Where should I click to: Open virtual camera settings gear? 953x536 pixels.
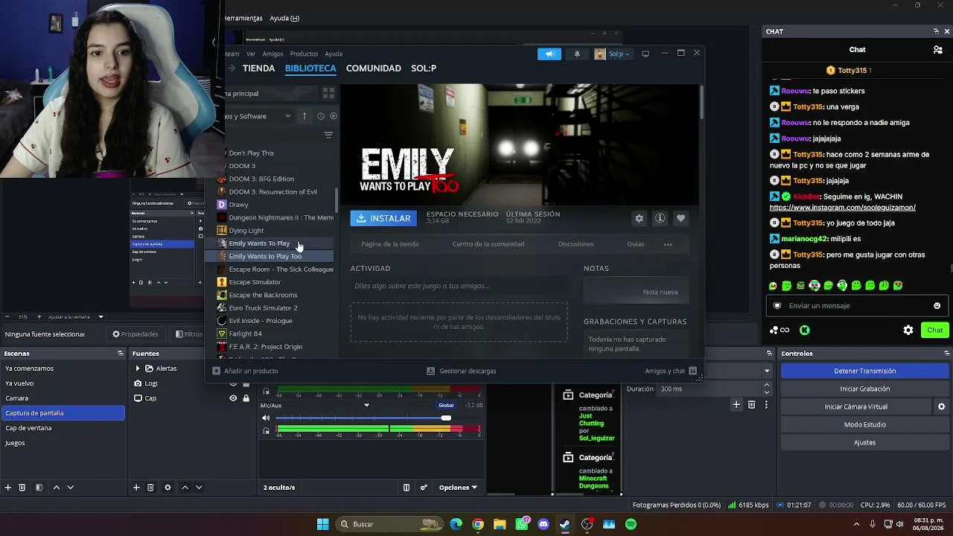[941, 406]
